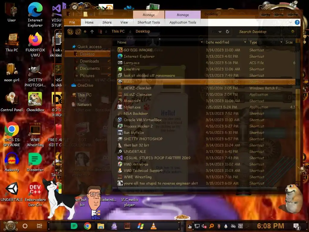The height and width of the screenshot is (232, 309).
Task: Select the ChomikBox desktop icon
Action: click(35, 102)
